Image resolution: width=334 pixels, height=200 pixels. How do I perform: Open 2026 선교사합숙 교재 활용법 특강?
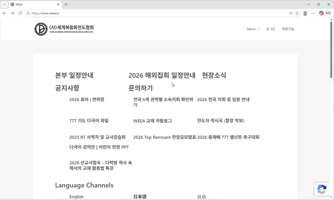(x=100, y=165)
